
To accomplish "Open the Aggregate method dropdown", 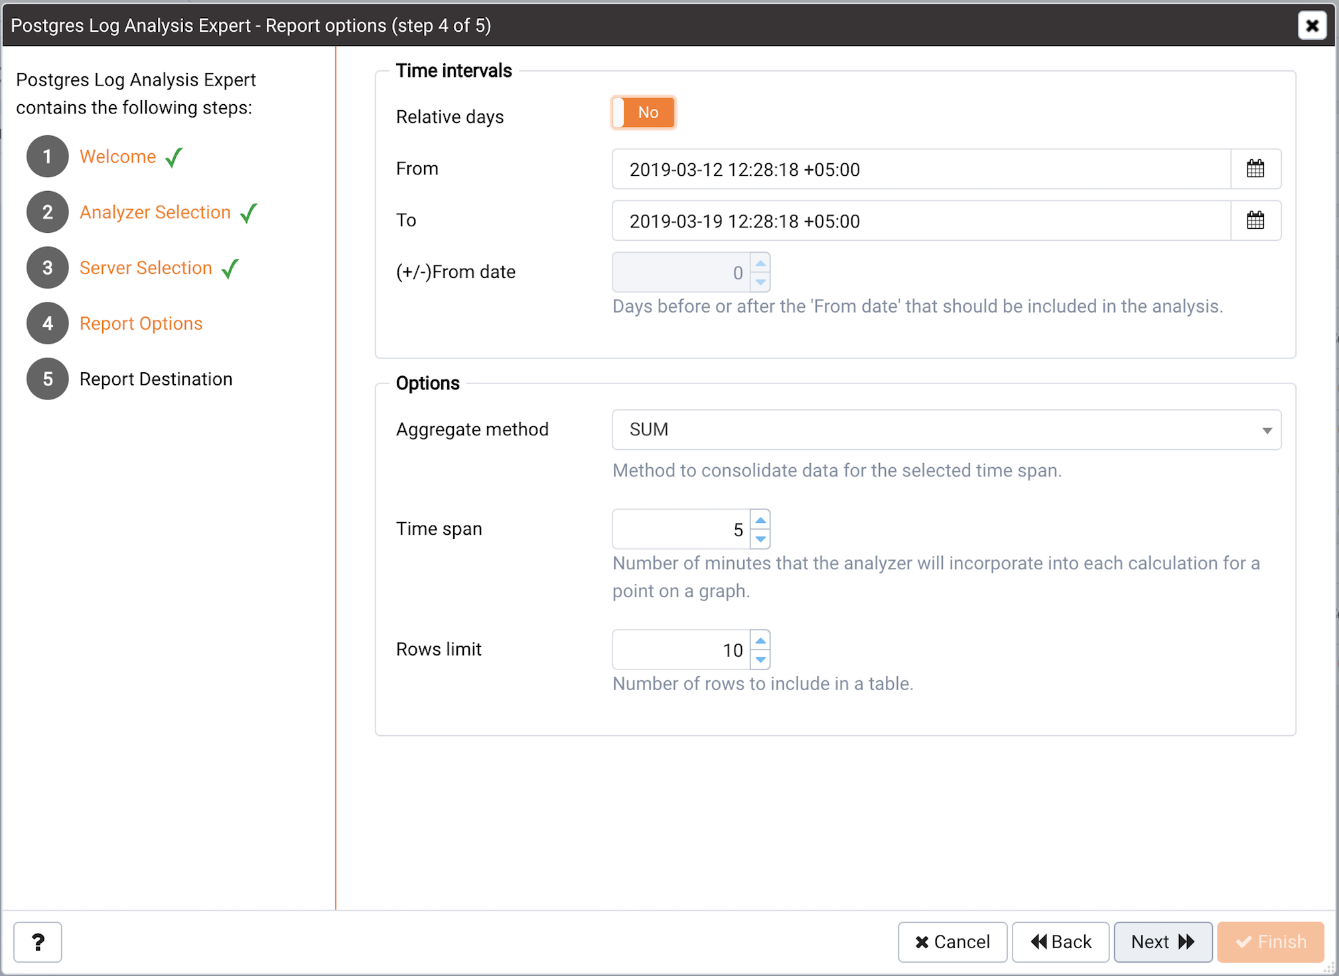I will tap(946, 430).
